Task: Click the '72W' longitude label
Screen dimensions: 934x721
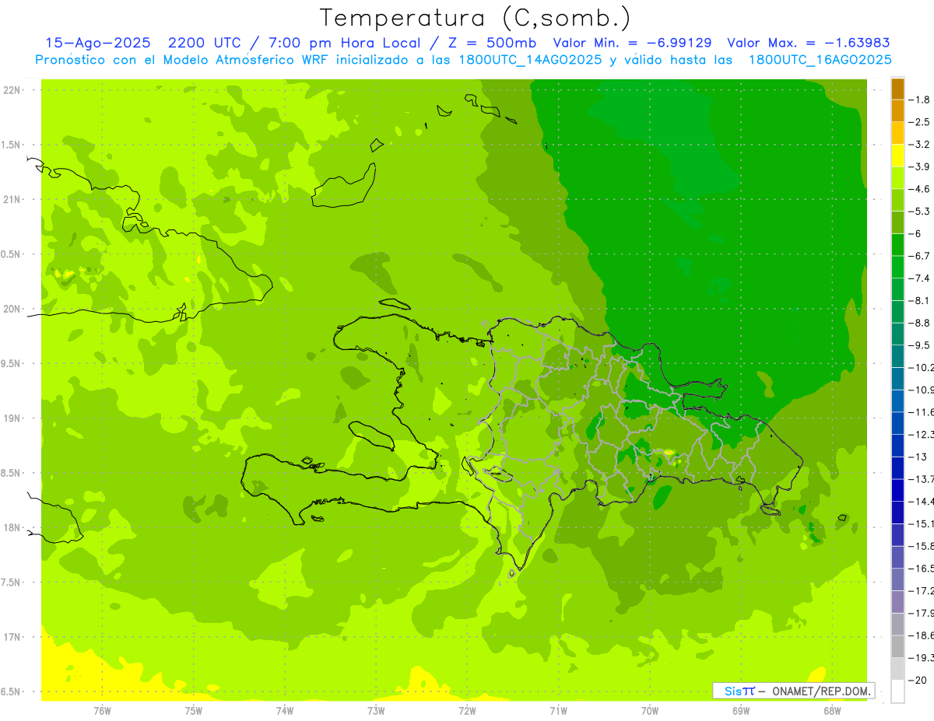Action: click(x=467, y=710)
